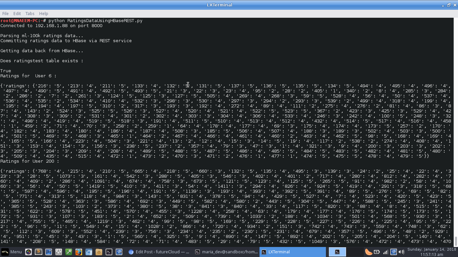
Task: Open the File menu
Action: click(x=5, y=13)
